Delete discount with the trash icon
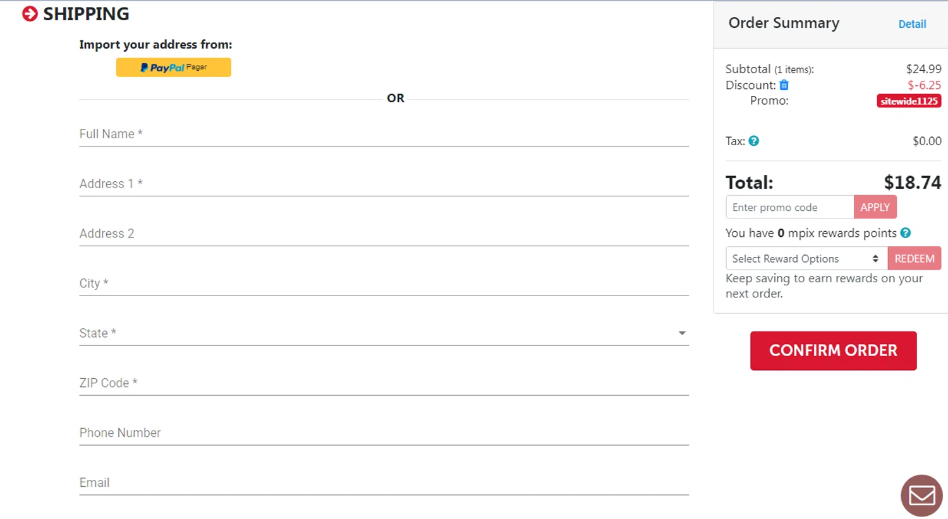 pos(784,85)
